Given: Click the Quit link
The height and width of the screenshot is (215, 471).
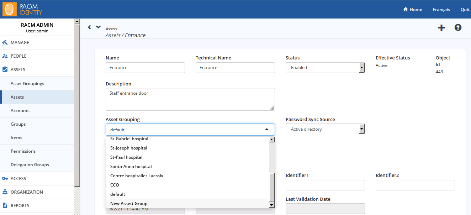Looking at the screenshot, I should click(465, 10).
